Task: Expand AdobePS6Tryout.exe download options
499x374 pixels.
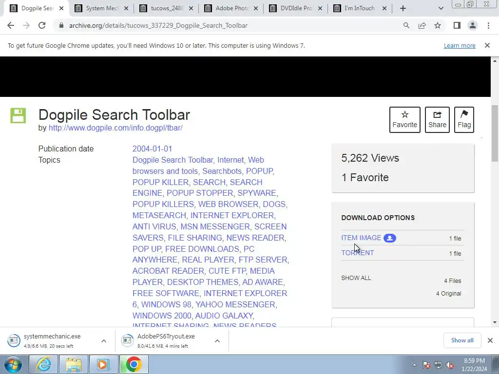Action: pyautogui.click(x=217, y=340)
